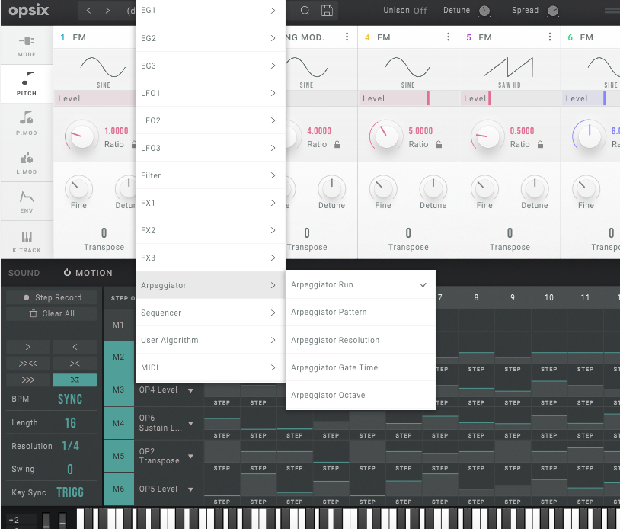This screenshot has height=529, width=620.
Task: Choose Arpeggiator Octave menu entry
Action: coord(360,395)
